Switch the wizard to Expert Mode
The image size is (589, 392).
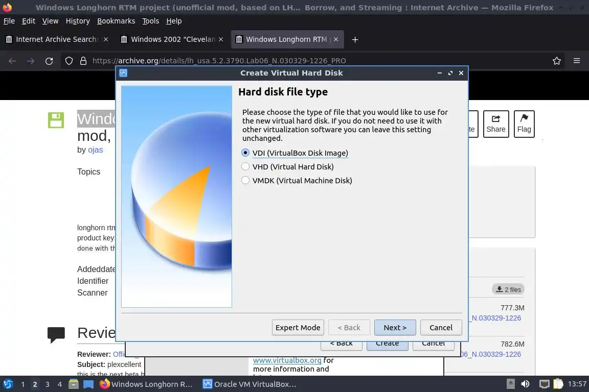pyautogui.click(x=298, y=328)
